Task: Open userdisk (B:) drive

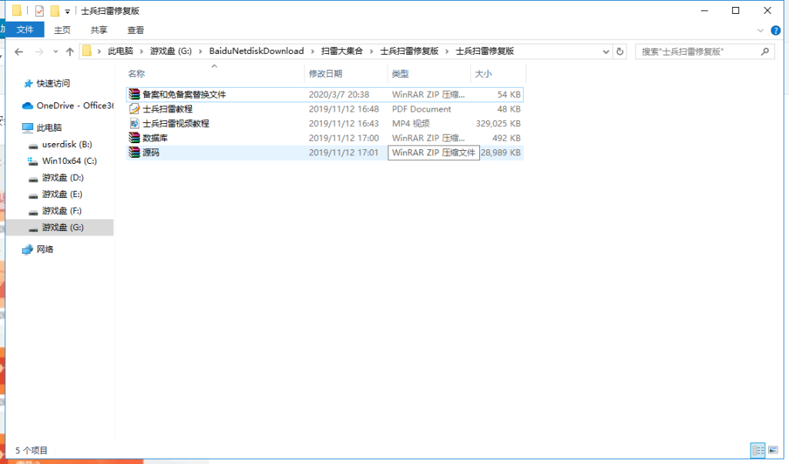Action: (67, 144)
